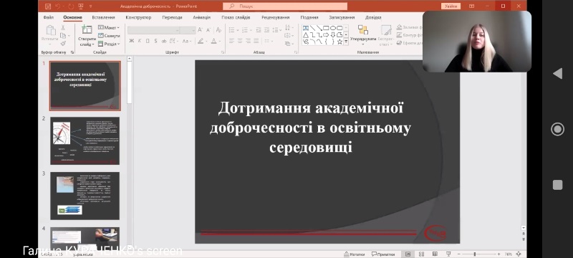Click the Пошук search field

click(x=285, y=6)
